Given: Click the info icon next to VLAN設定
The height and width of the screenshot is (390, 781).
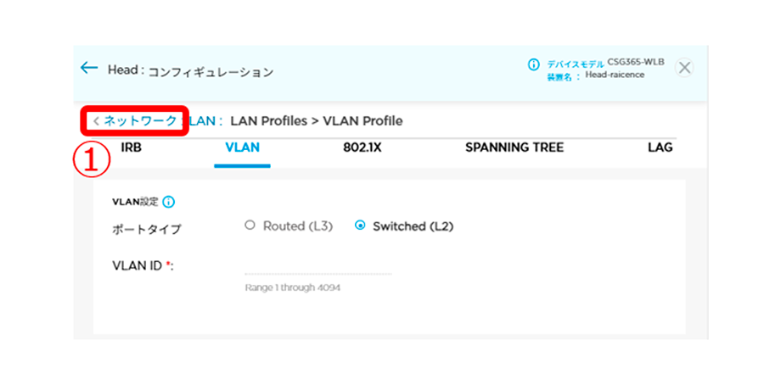Looking at the screenshot, I should click(x=168, y=202).
